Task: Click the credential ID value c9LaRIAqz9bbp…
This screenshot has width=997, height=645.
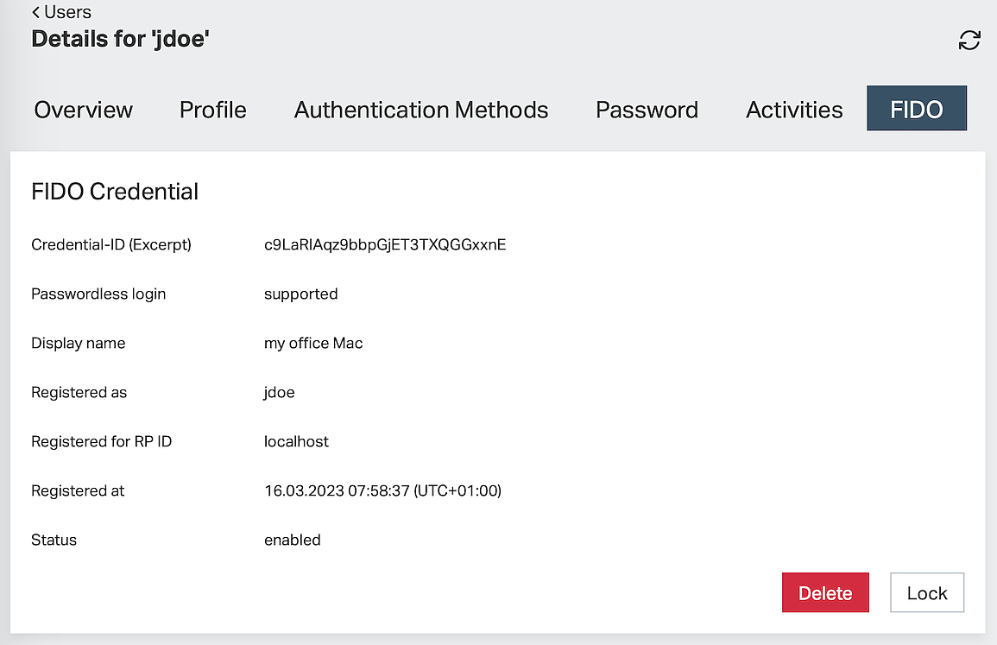Action: 385,244
